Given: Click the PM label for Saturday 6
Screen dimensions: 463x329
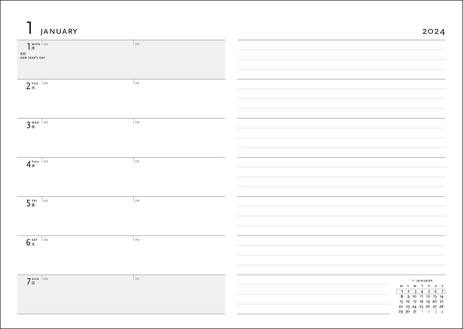Looking at the screenshot, I should click(137, 240).
